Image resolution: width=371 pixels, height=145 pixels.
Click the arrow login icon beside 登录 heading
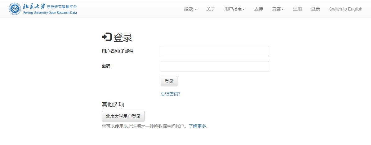tap(107, 37)
